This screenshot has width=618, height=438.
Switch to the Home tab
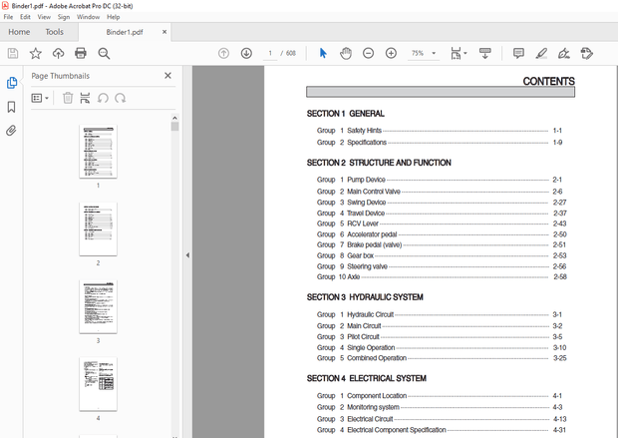coord(19,32)
